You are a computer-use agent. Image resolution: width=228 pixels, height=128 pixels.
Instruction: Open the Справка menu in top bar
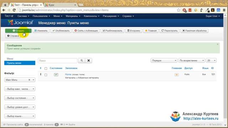coord(128,16)
